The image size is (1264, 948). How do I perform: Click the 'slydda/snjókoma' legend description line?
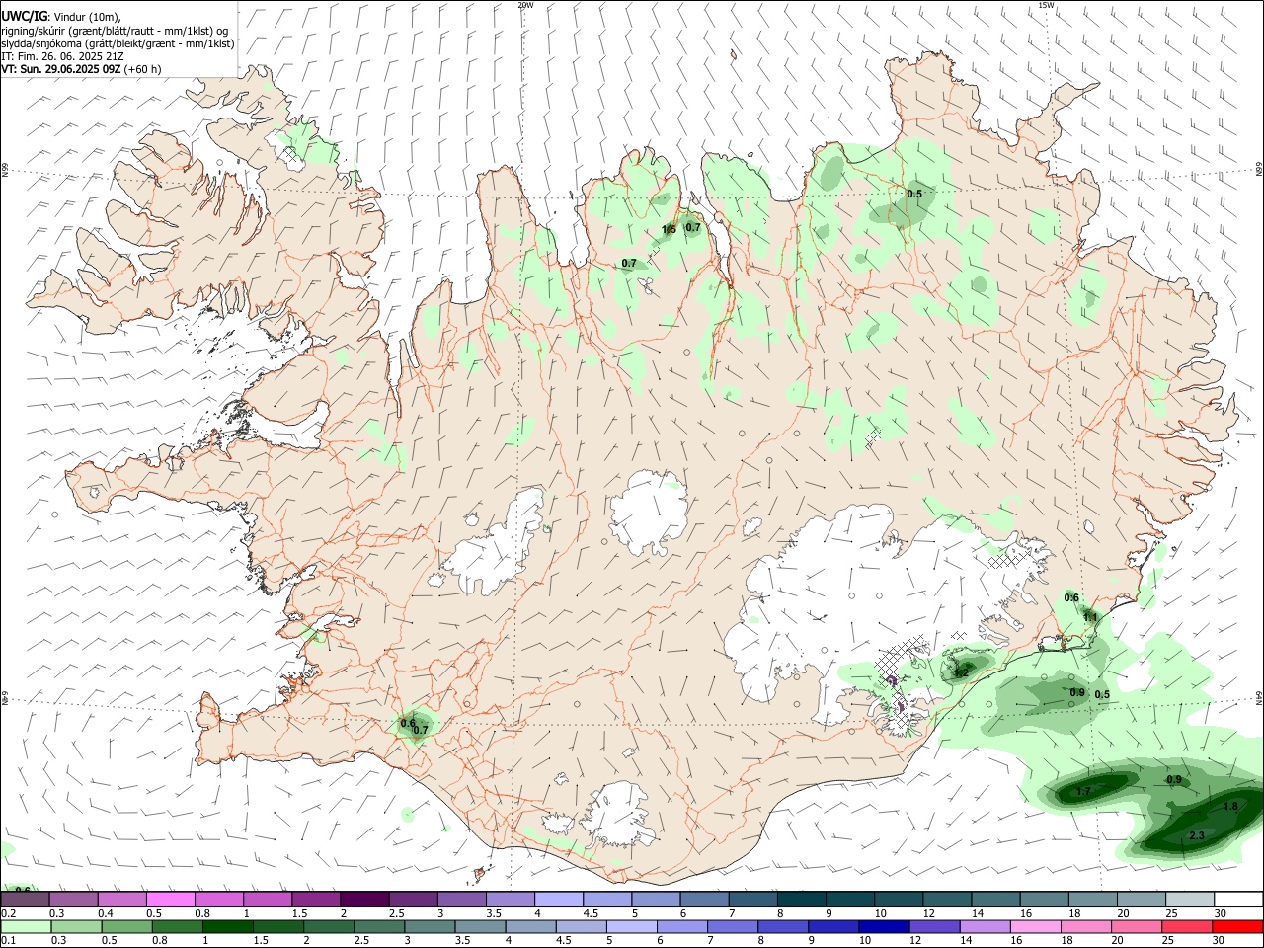(x=118, y=43)
